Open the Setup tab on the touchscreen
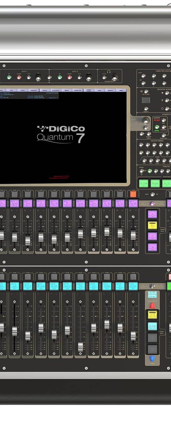171x434 pixels. 121,90
